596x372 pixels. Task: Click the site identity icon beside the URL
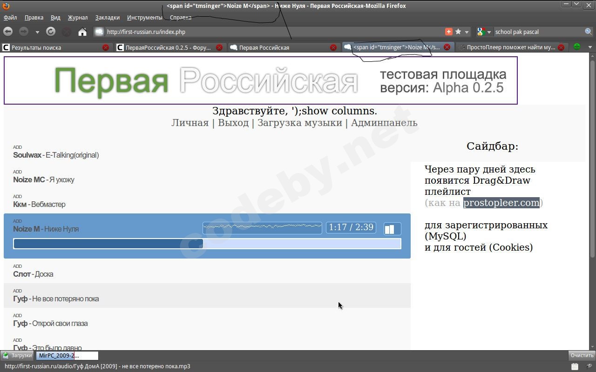tap(99, 32)
